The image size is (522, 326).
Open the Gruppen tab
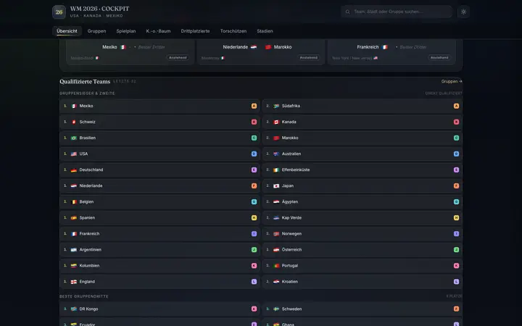pos(96,31)
